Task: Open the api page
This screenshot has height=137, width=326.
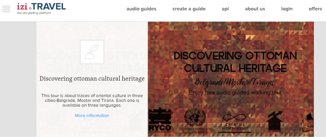Action: pos(225,9)
